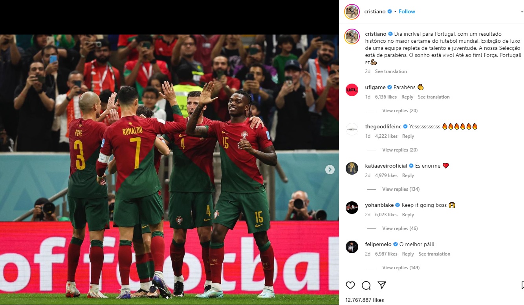Screen dimensions: 524x305
Task: Open the uflgame profile avatar
Action: [x=352, y=90]
